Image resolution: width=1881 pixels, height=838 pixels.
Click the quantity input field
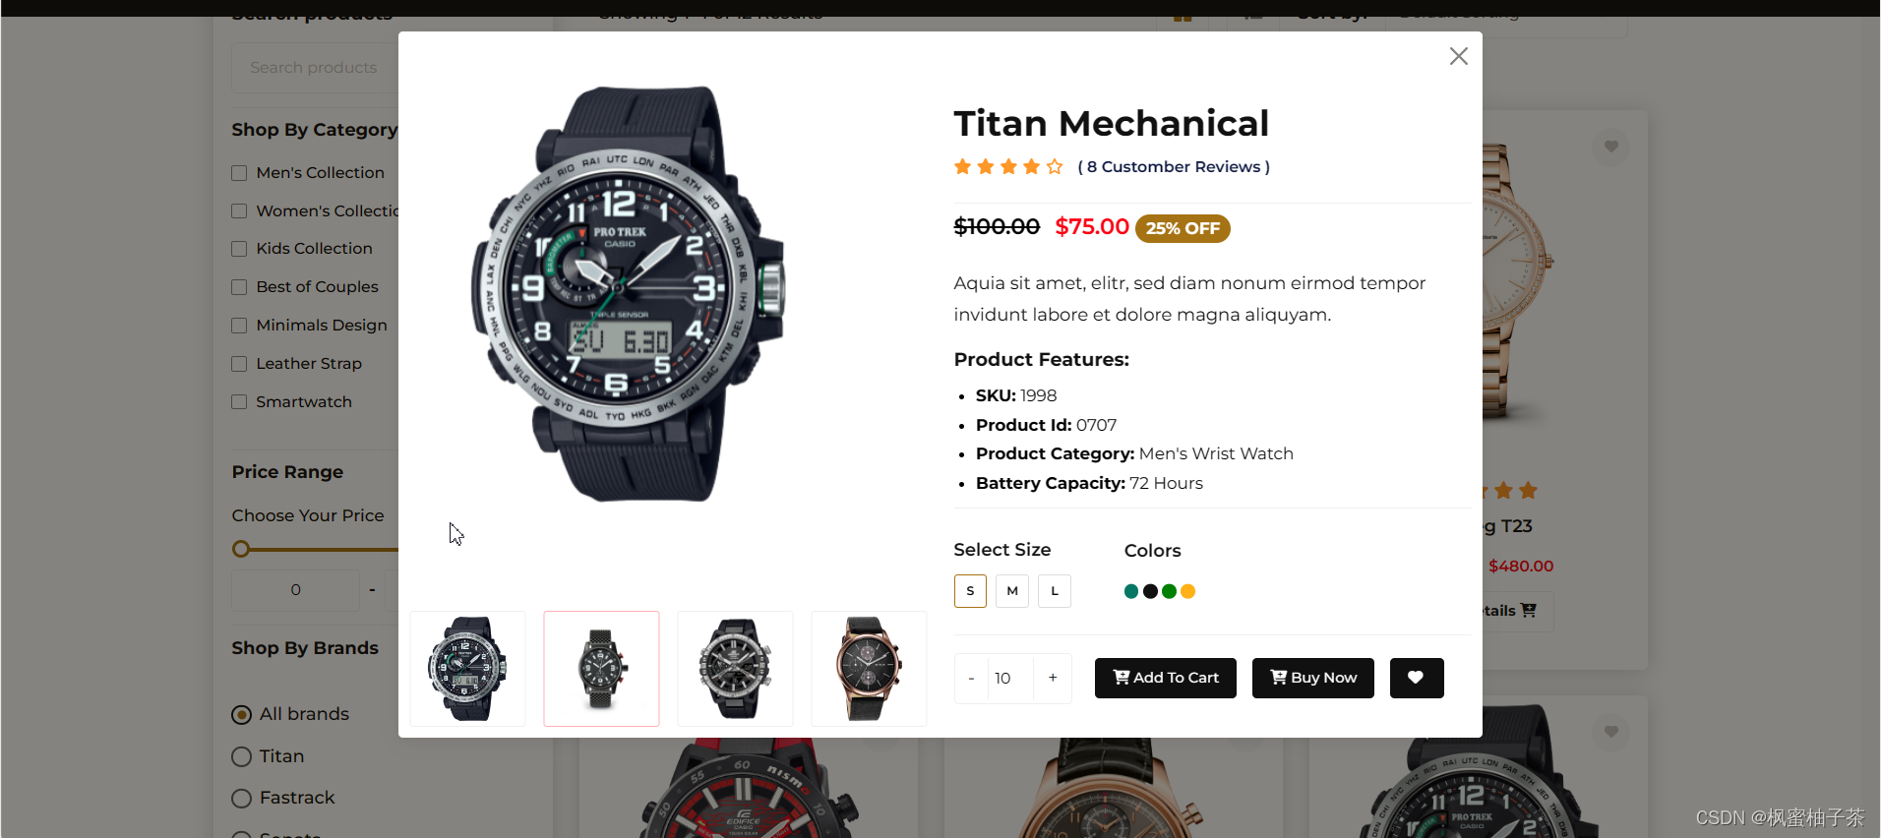point(1010,678)
